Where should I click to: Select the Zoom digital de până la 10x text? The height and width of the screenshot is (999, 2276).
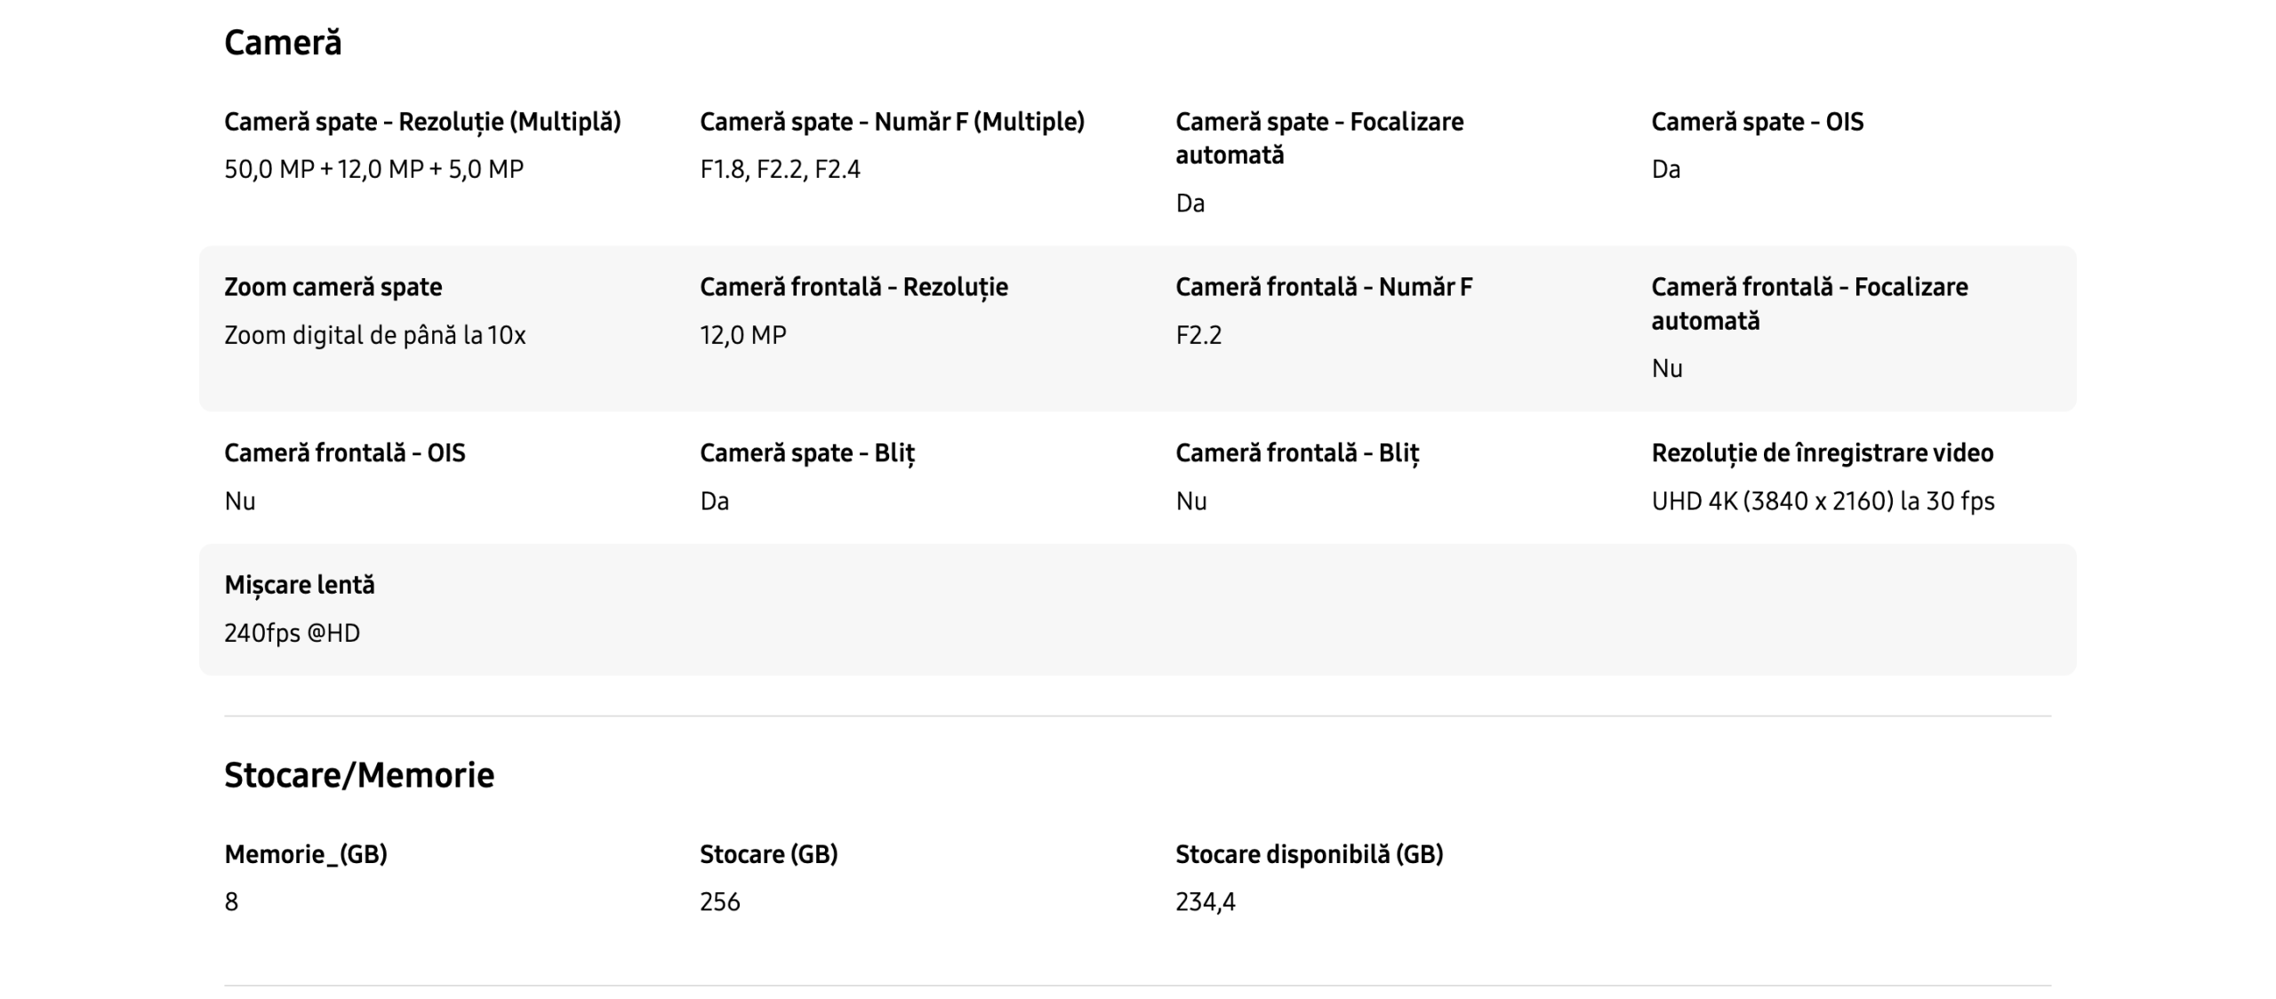[x=374, y=335]
